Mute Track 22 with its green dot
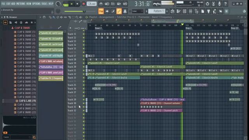249x140 pixels. [x=84, y=74]
